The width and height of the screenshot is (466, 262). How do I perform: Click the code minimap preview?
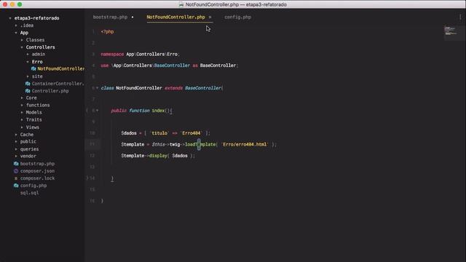(x=451, y=31)
